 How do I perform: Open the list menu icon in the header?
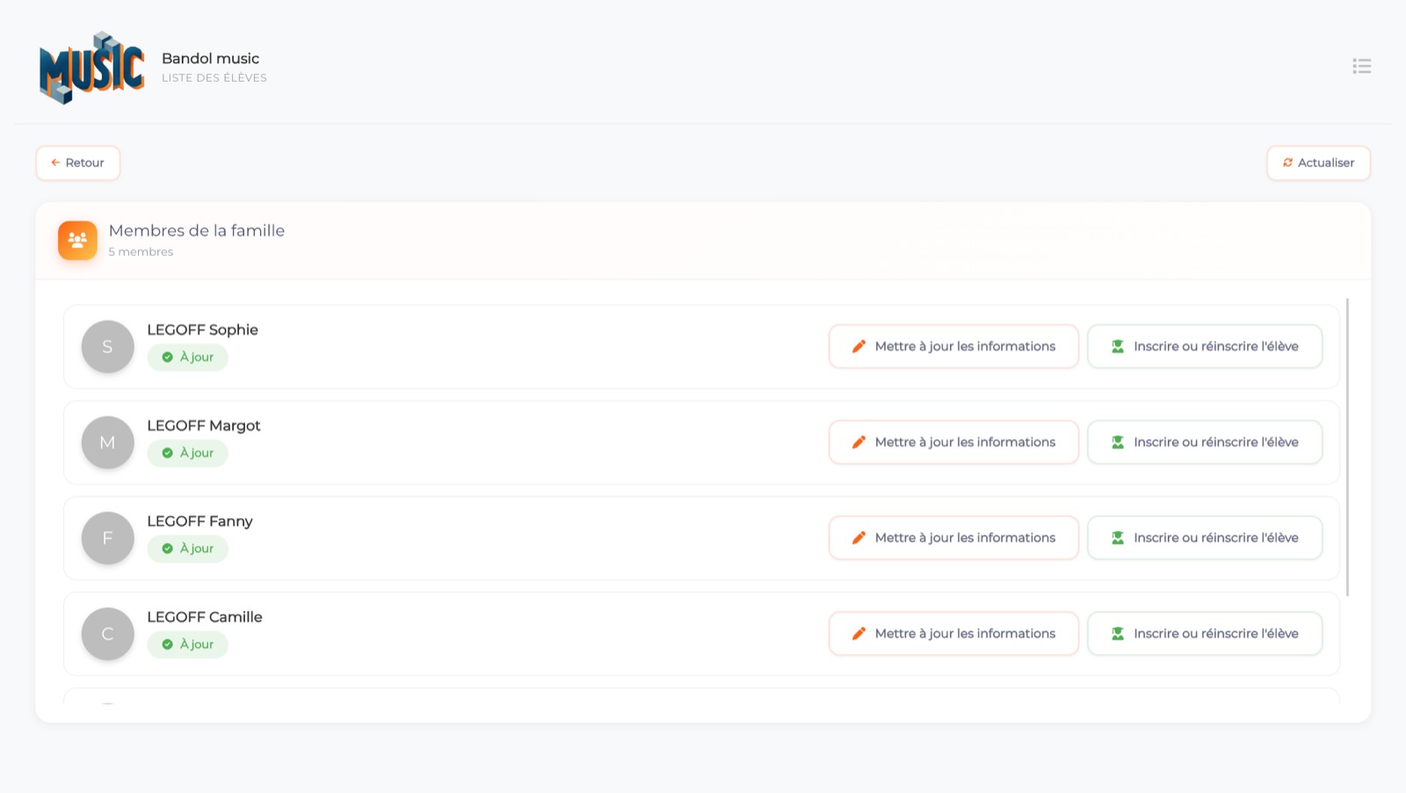coord(1361,66)
